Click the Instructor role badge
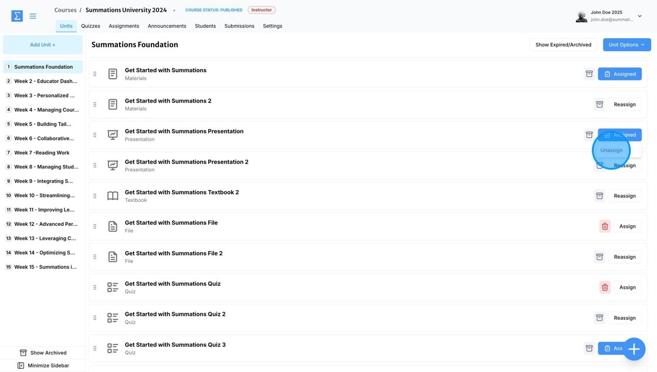Image resolution: width=657 pixels, height=372 pixels. click(x=262, y=10)
